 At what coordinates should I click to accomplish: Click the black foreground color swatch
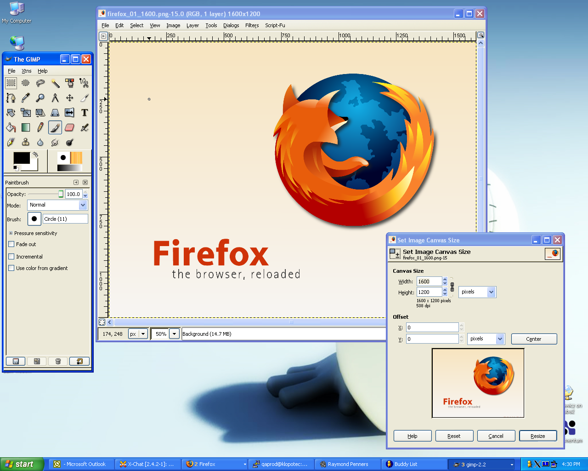pyautogui.click(x=21, y=158)
